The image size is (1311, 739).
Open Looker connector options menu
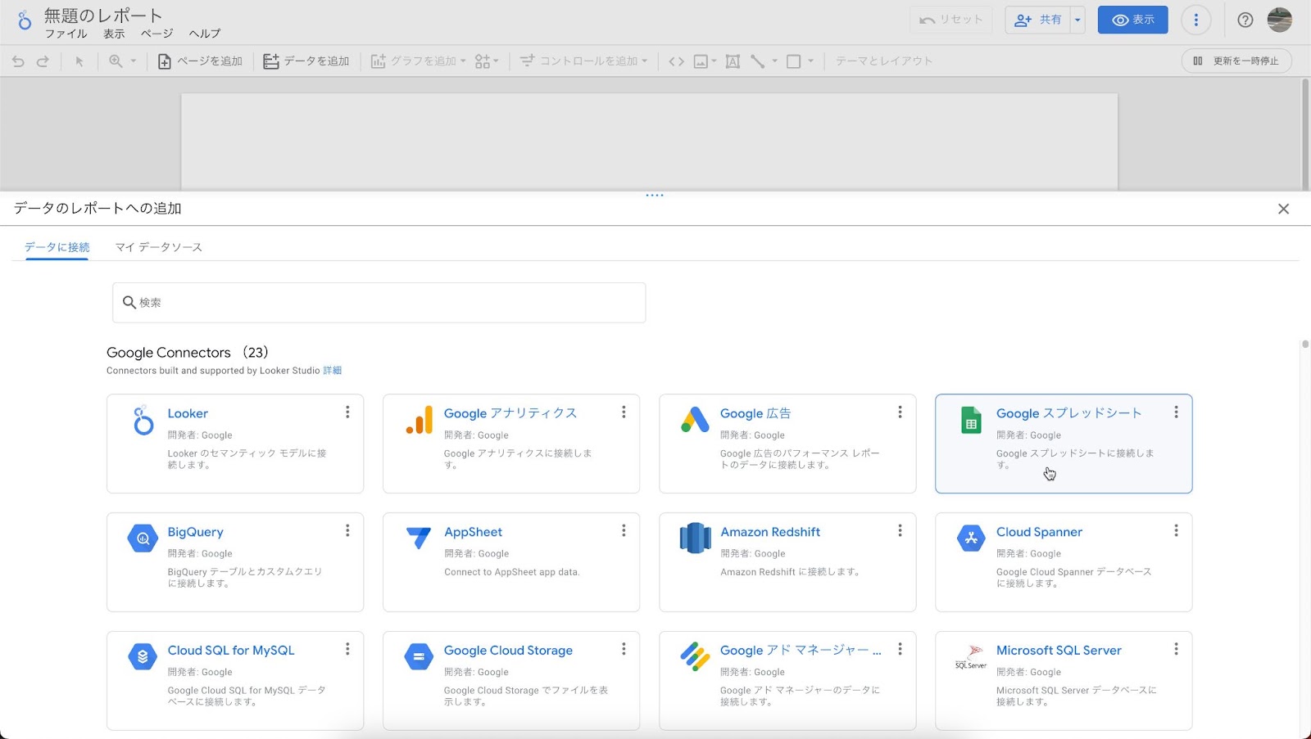pyautogui.click(x=347, y=412)
